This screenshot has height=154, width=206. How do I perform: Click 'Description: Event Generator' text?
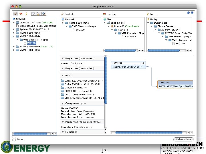point(78,111)
